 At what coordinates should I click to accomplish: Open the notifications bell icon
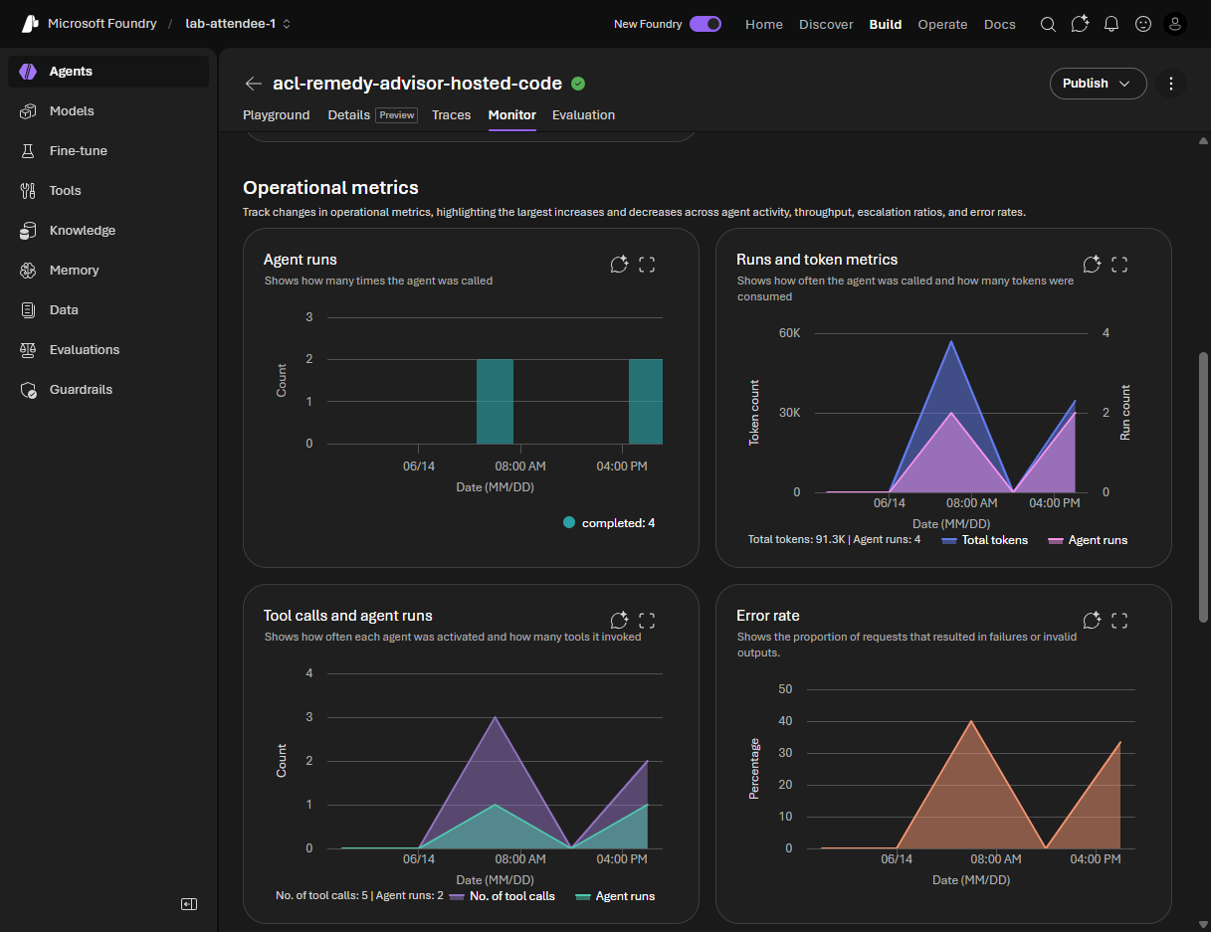1111,24
